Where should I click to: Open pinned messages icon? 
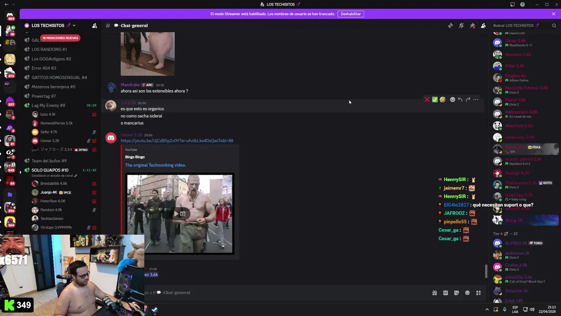coord(472,25)
